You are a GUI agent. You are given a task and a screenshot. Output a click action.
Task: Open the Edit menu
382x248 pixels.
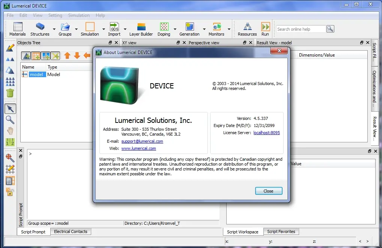pos(23,15)
